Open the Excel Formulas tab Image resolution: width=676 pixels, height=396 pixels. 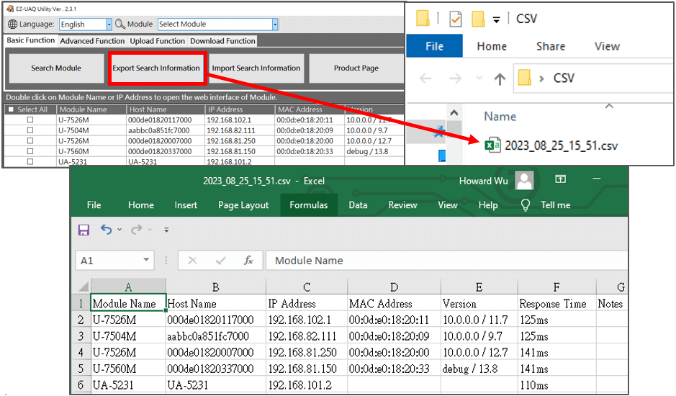pyautogui.click(x=309, y=205)
